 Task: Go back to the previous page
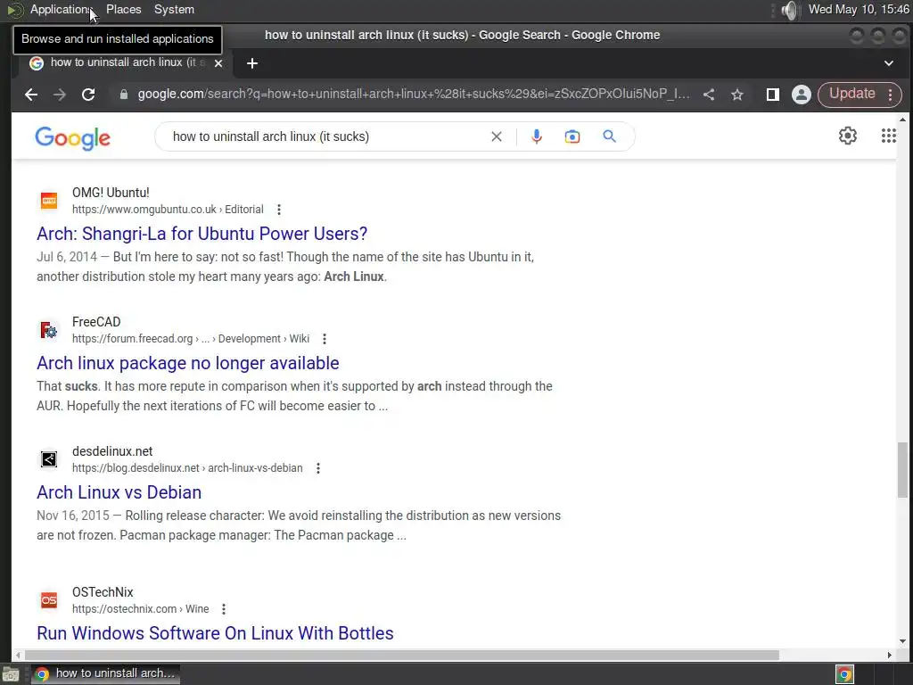coord(31,95)
